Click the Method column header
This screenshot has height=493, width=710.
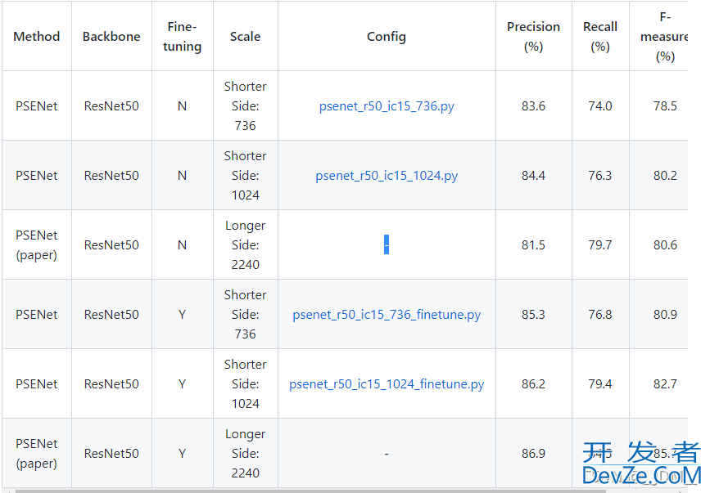(37, 37)
